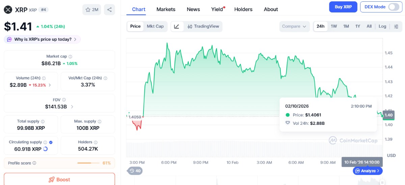Select the Mkt Cap chart view
Screen dimensions: 405x185
(155, 26)
